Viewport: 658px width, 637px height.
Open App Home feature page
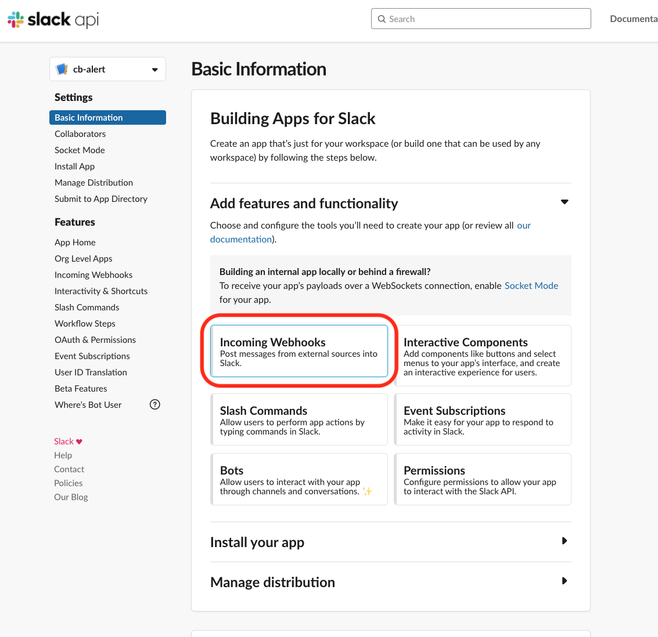tap(75, 243)
